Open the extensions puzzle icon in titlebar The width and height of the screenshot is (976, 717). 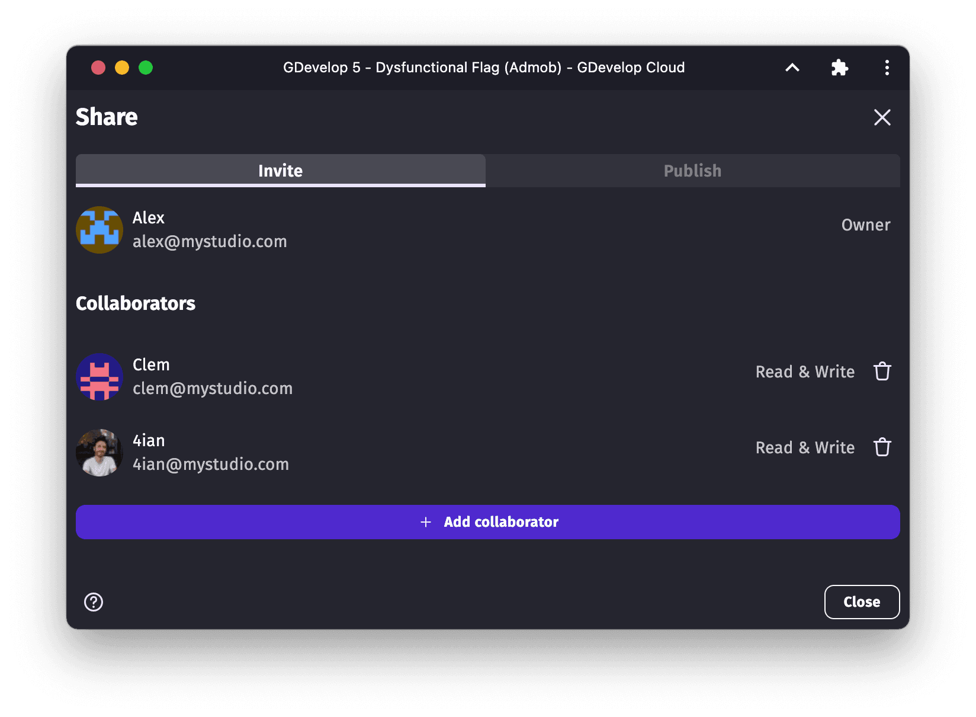pyautogui.click(x=840, y=68)
